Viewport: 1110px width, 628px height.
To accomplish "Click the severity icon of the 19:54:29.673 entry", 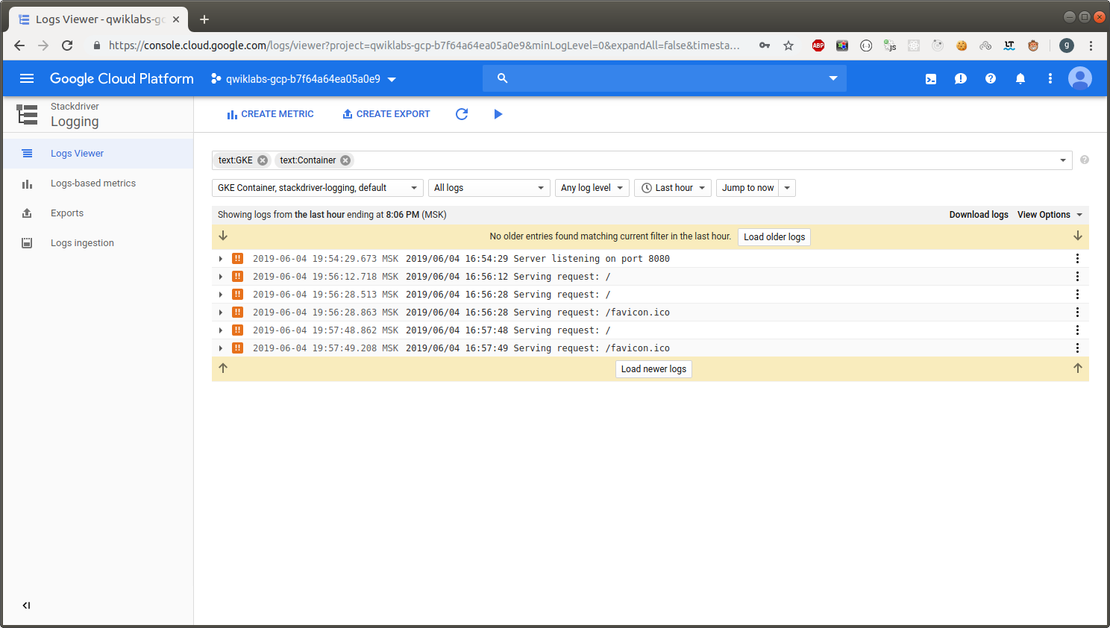I will (237, 259).
